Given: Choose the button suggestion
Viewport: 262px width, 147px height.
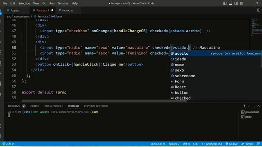Looking at the screenshot, I should point(216,93).
